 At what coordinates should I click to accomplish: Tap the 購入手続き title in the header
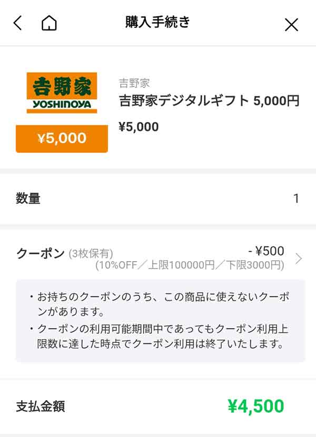coord(158,23)
